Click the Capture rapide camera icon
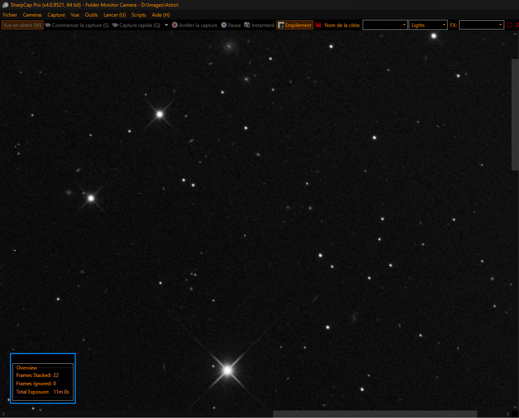 tap(115, 25)
